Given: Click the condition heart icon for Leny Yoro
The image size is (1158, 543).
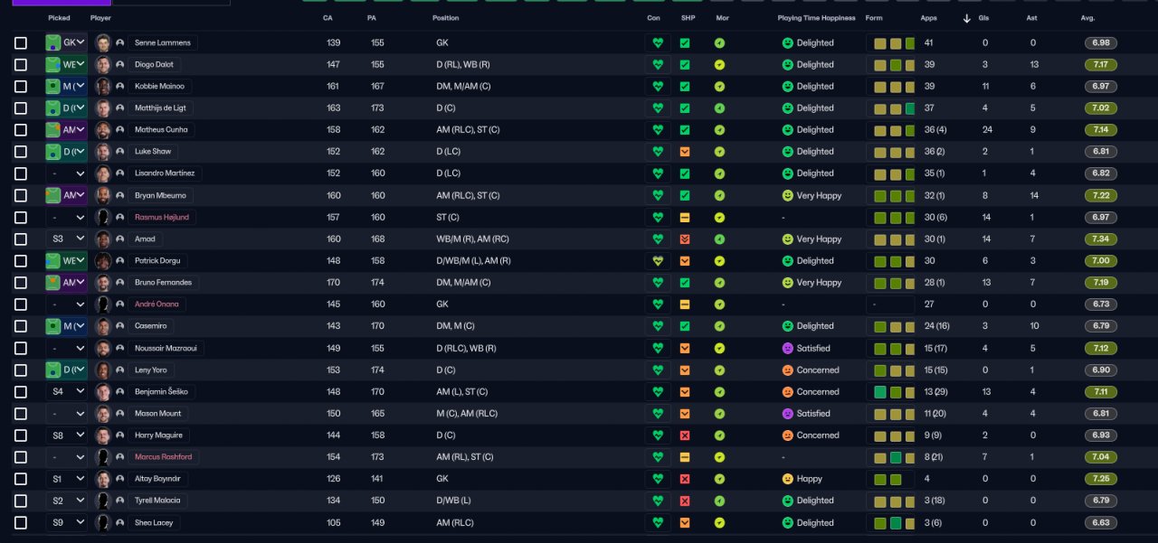Looking at the screenshot, I should [658, 370].
